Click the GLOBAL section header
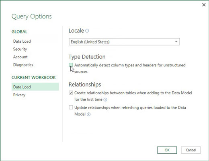 click(19, 32)
